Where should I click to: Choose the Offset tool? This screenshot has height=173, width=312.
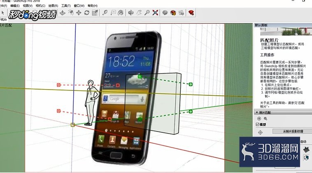click(x=71, y=13)
